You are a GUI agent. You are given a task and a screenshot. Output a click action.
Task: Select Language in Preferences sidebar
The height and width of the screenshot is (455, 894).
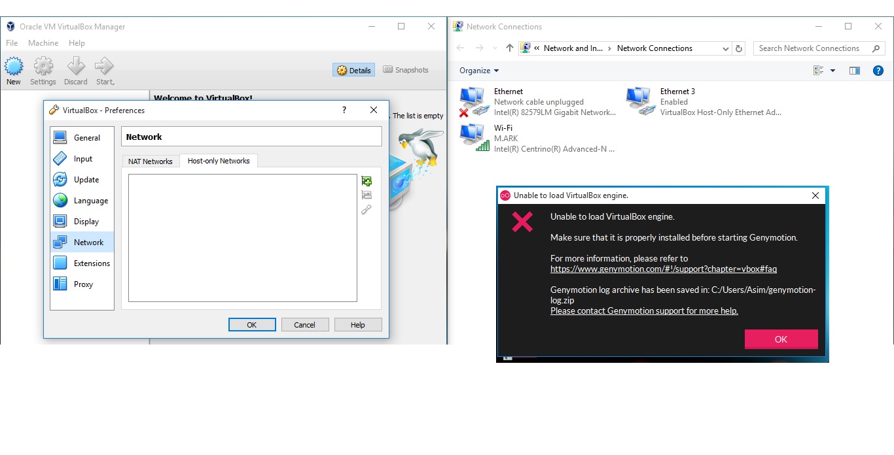(82, 200)
